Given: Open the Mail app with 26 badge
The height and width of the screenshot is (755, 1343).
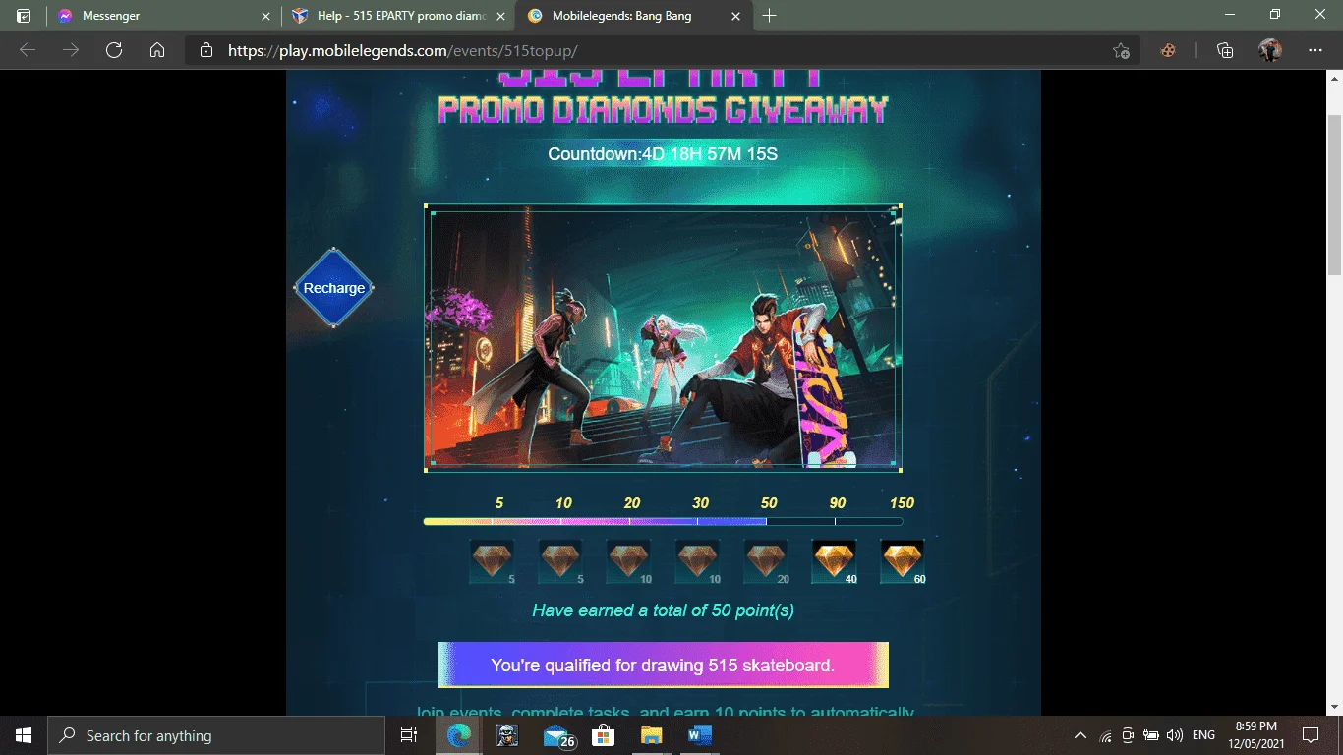Looking at the screenshot, I should point(558,735).
